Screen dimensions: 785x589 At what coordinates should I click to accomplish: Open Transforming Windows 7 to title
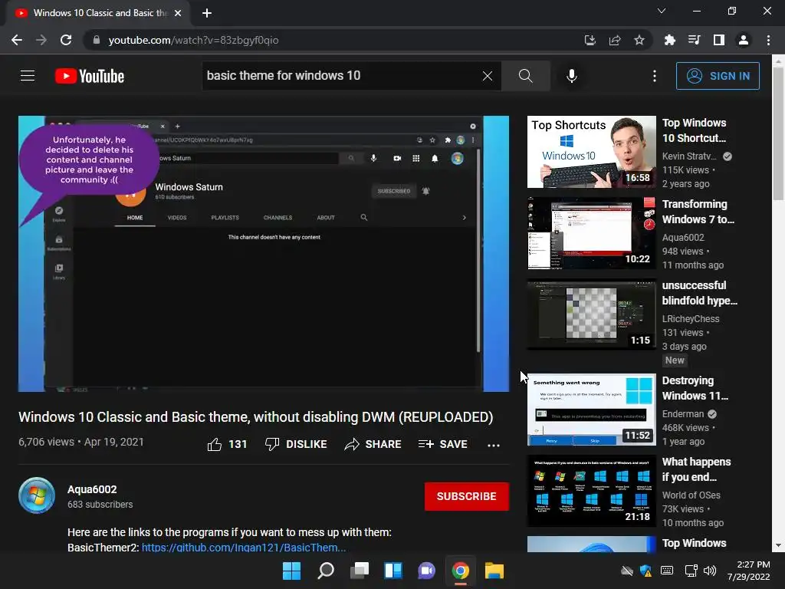[x=698, y=212]
